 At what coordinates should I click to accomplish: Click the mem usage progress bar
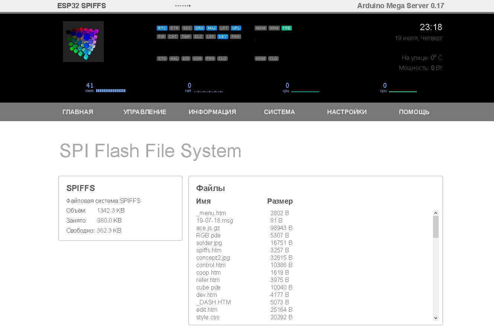click(x=110, y=90)
